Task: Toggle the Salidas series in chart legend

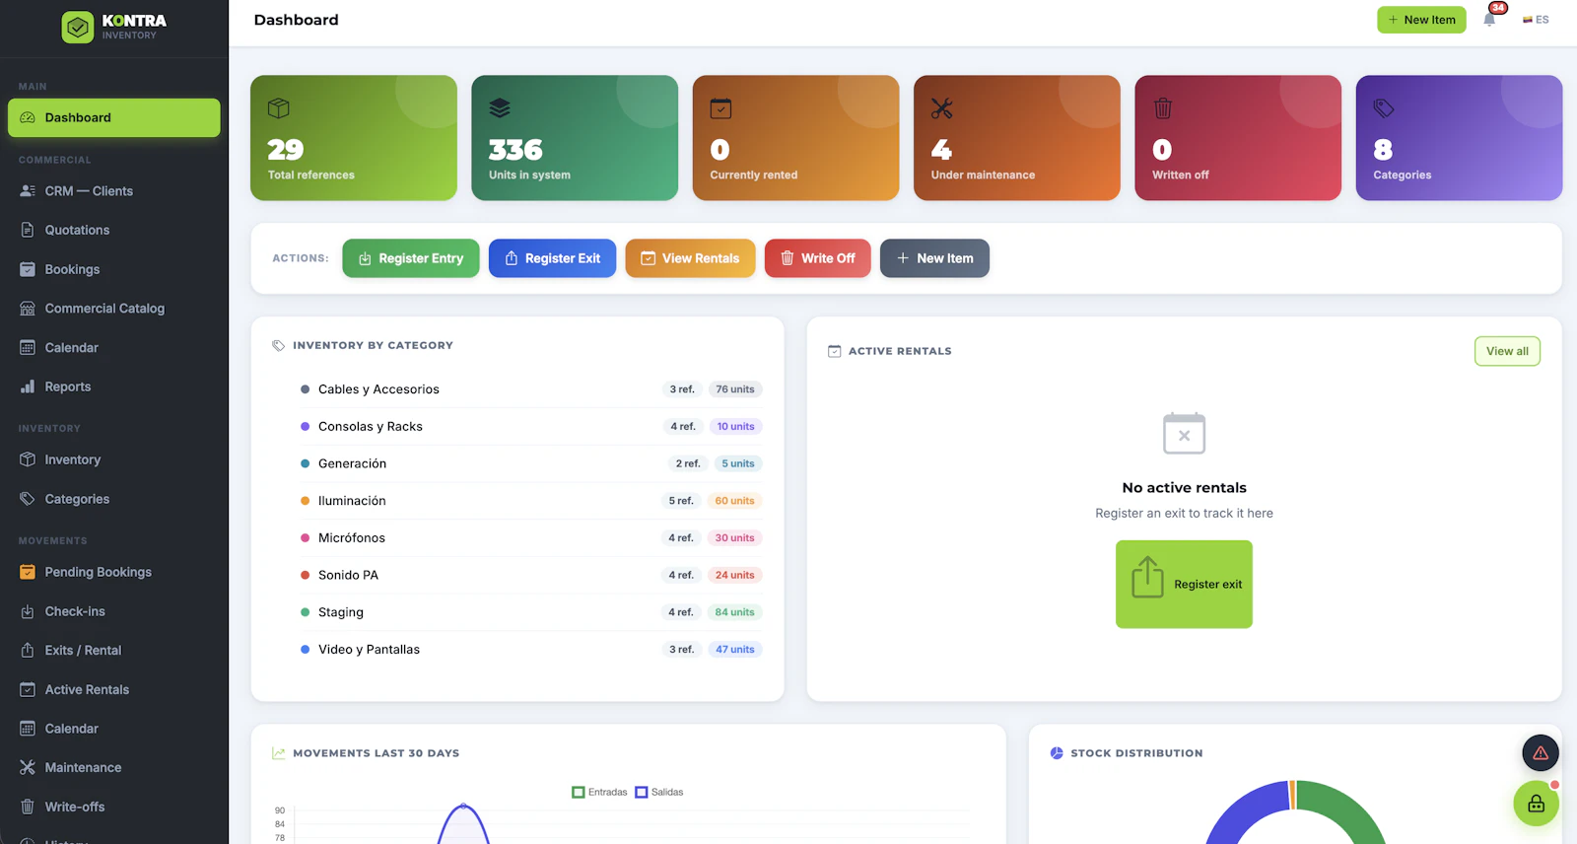Action: point(659,792)
